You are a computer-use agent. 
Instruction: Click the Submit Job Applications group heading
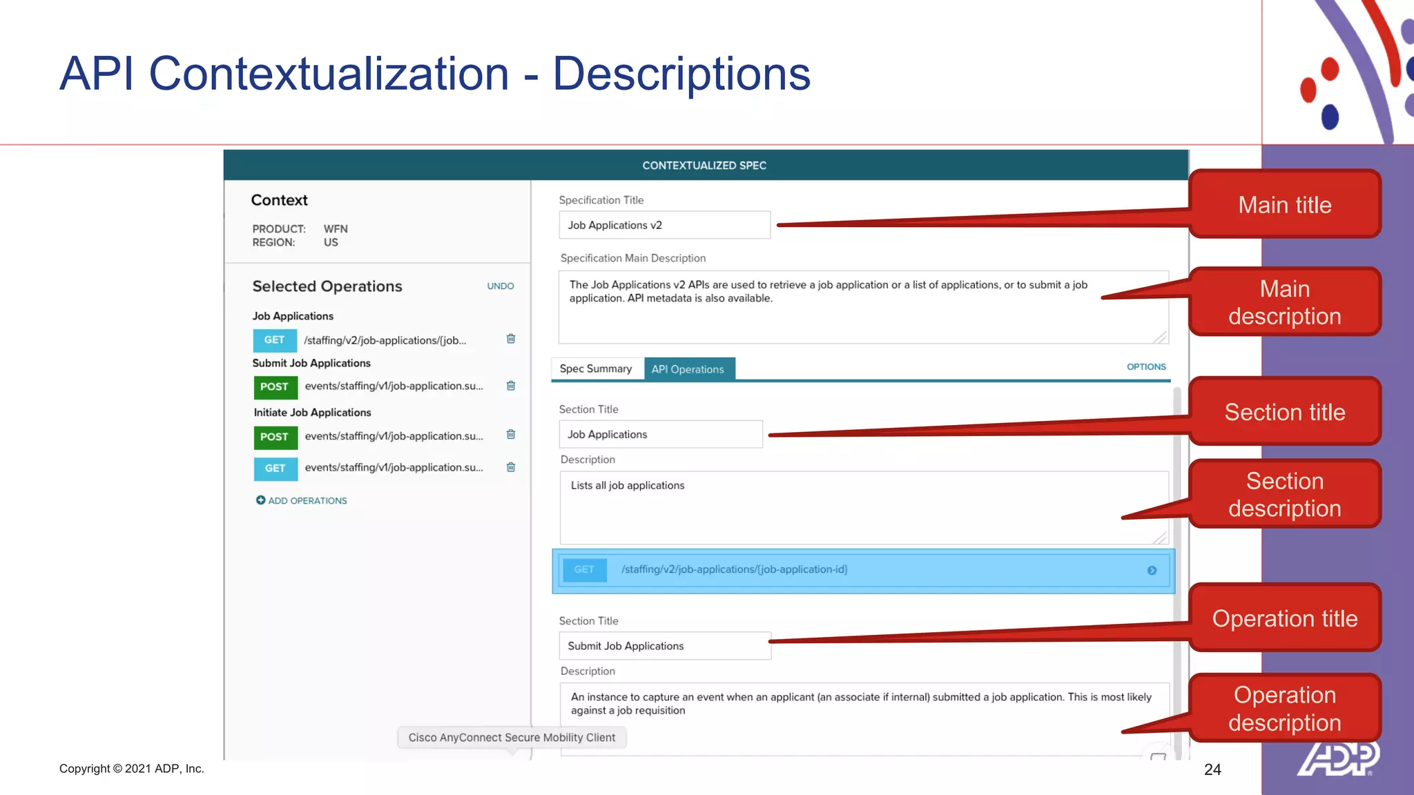(x=311, y=363)
